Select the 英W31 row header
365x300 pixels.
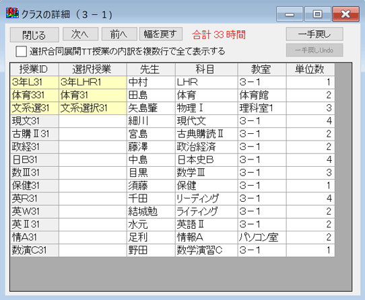34,211
